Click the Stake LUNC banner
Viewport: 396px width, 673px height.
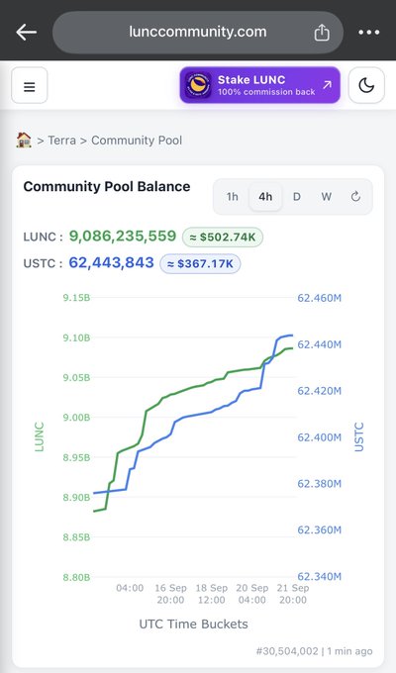tap(259, 85)
